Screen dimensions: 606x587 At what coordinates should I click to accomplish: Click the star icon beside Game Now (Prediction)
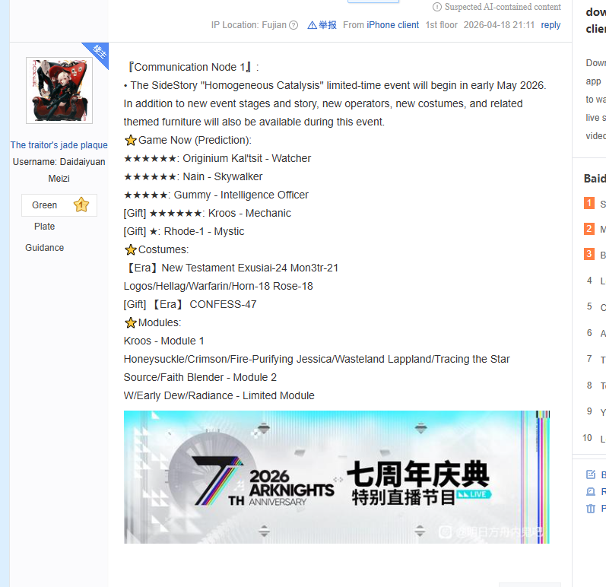[131, 140]
